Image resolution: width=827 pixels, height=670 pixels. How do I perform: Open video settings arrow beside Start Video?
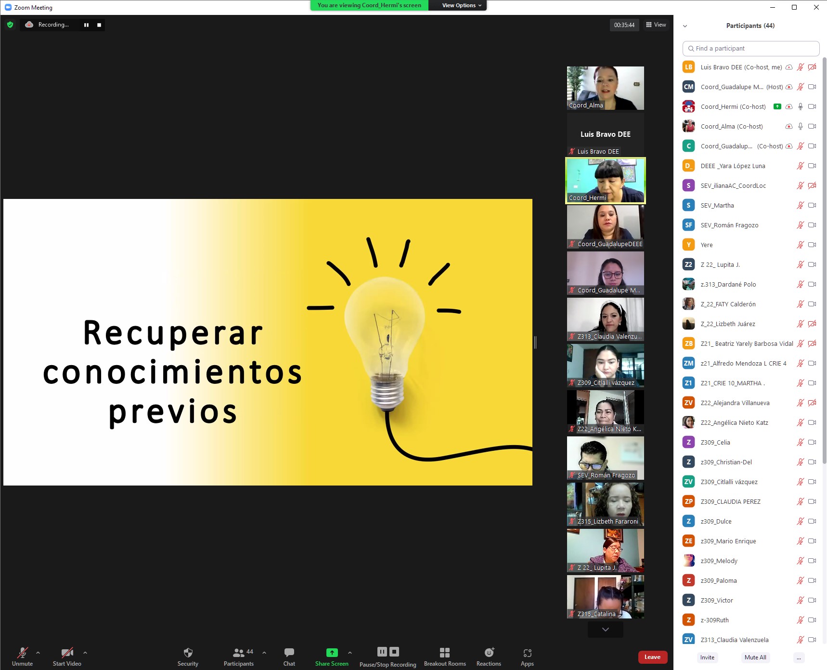85,653
